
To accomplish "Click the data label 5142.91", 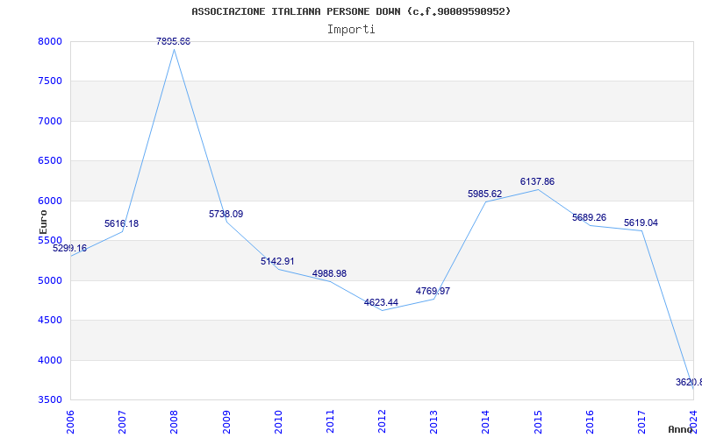I will 277,261.
